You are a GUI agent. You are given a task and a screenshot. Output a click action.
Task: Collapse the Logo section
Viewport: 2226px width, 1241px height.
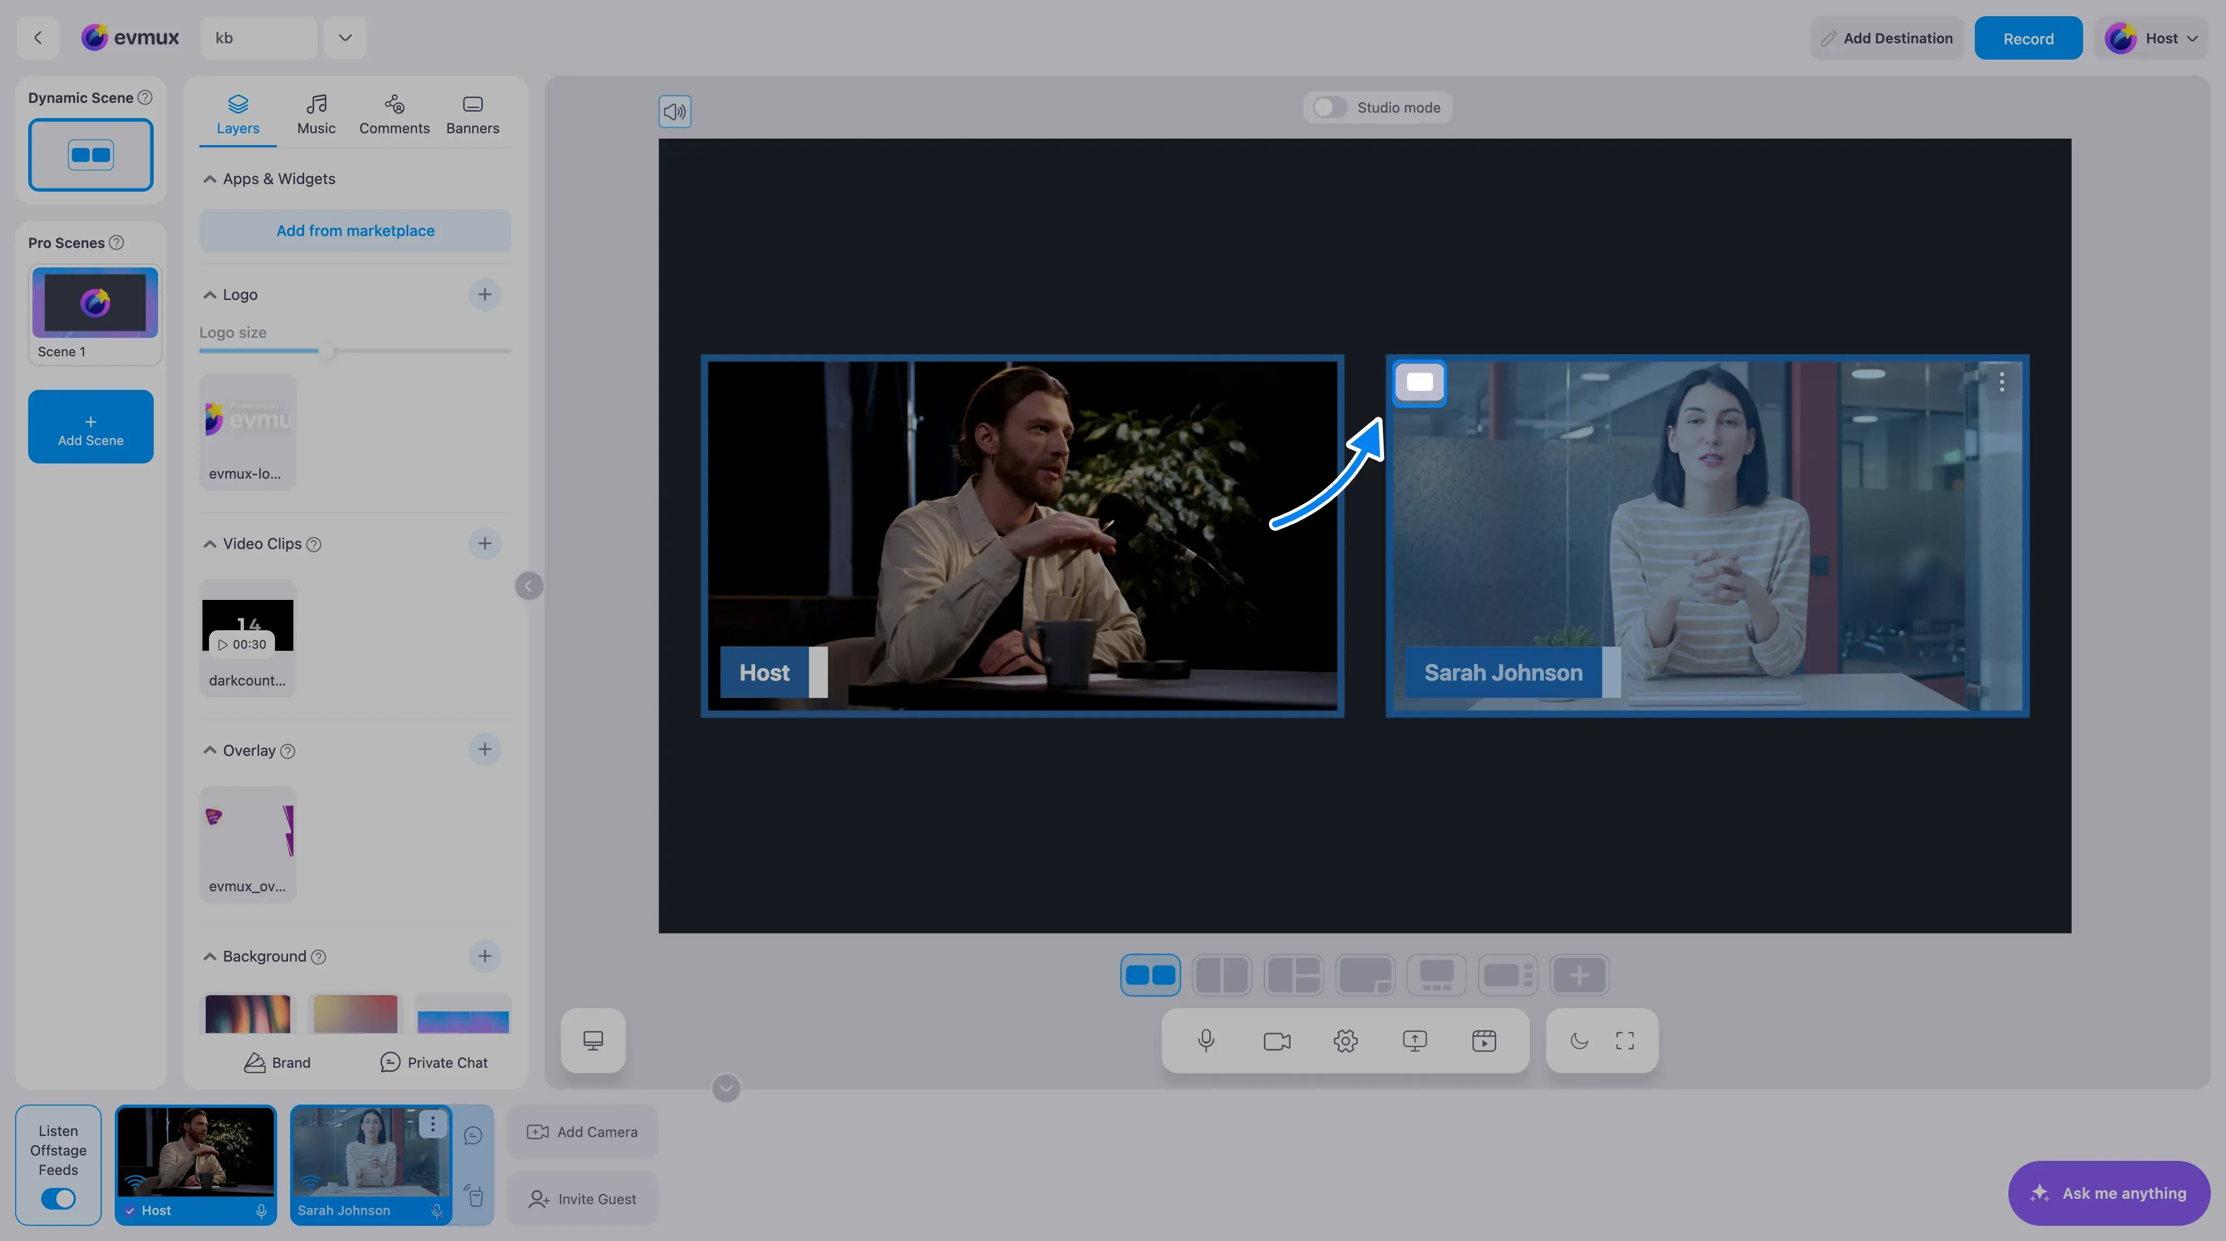(209, 295)
